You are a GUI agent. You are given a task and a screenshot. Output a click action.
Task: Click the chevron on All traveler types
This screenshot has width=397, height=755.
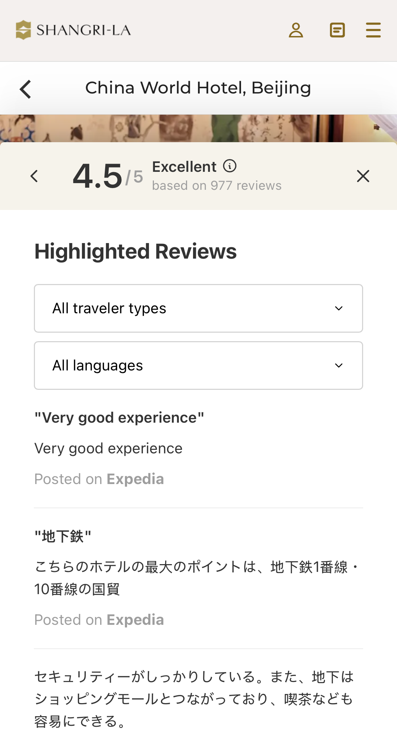point(339,308)
